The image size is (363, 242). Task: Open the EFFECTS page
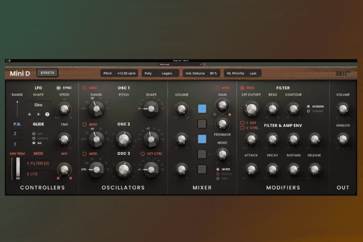(x=47, y=73)
